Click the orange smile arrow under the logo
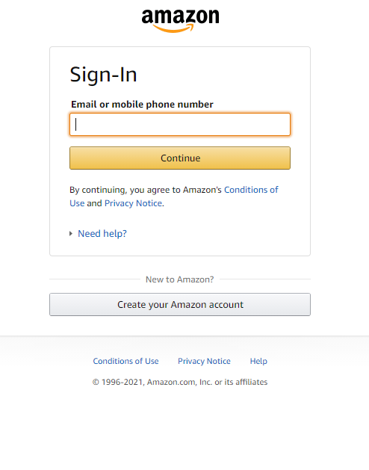The height and width of the screenshot is (470, 369). click(173, 28)
